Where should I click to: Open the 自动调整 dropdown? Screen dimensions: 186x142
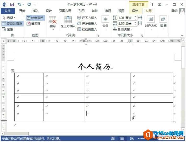pos(123,29)
